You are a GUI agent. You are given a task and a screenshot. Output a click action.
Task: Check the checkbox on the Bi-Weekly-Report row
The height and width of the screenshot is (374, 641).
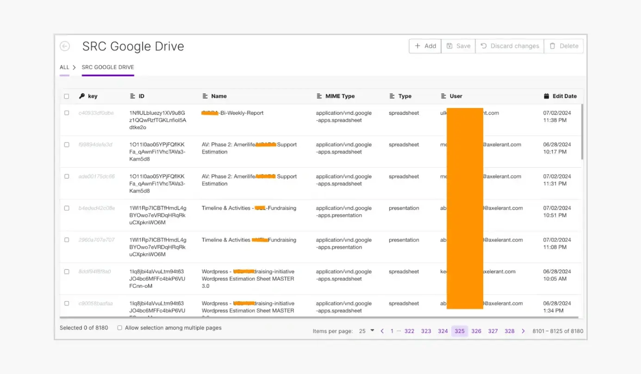(x=66, y=112)
